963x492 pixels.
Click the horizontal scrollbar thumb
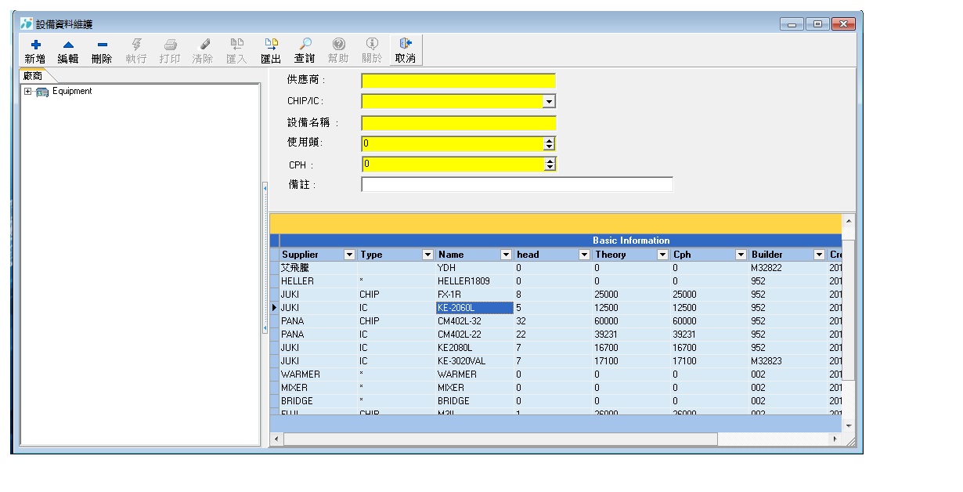[x=500, y=440]
